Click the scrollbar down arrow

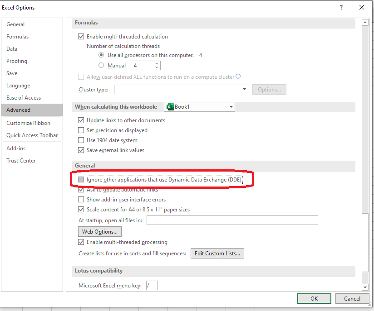[x=365, y=287]
